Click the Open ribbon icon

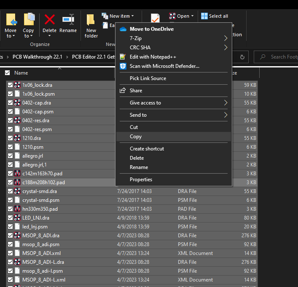point(172,16)
